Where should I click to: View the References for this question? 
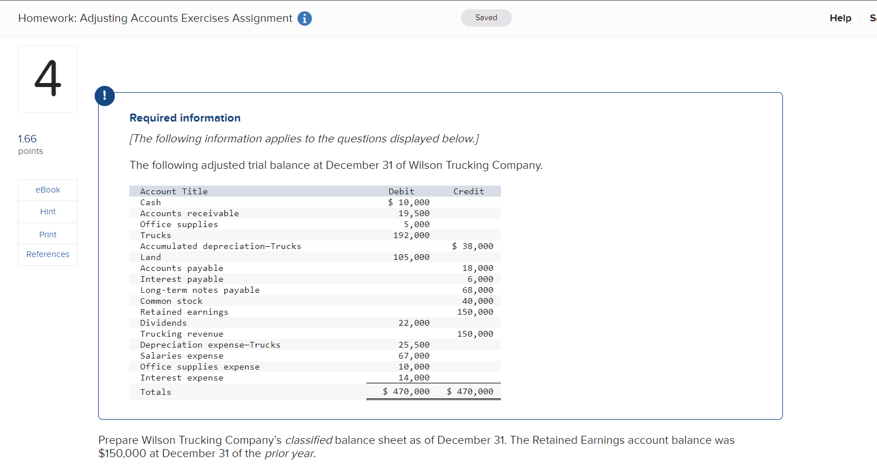coord(47,254)
